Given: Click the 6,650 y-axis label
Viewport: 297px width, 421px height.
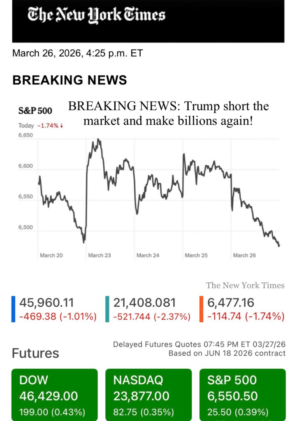Looking at the screenshot, I should pos(26,135).
